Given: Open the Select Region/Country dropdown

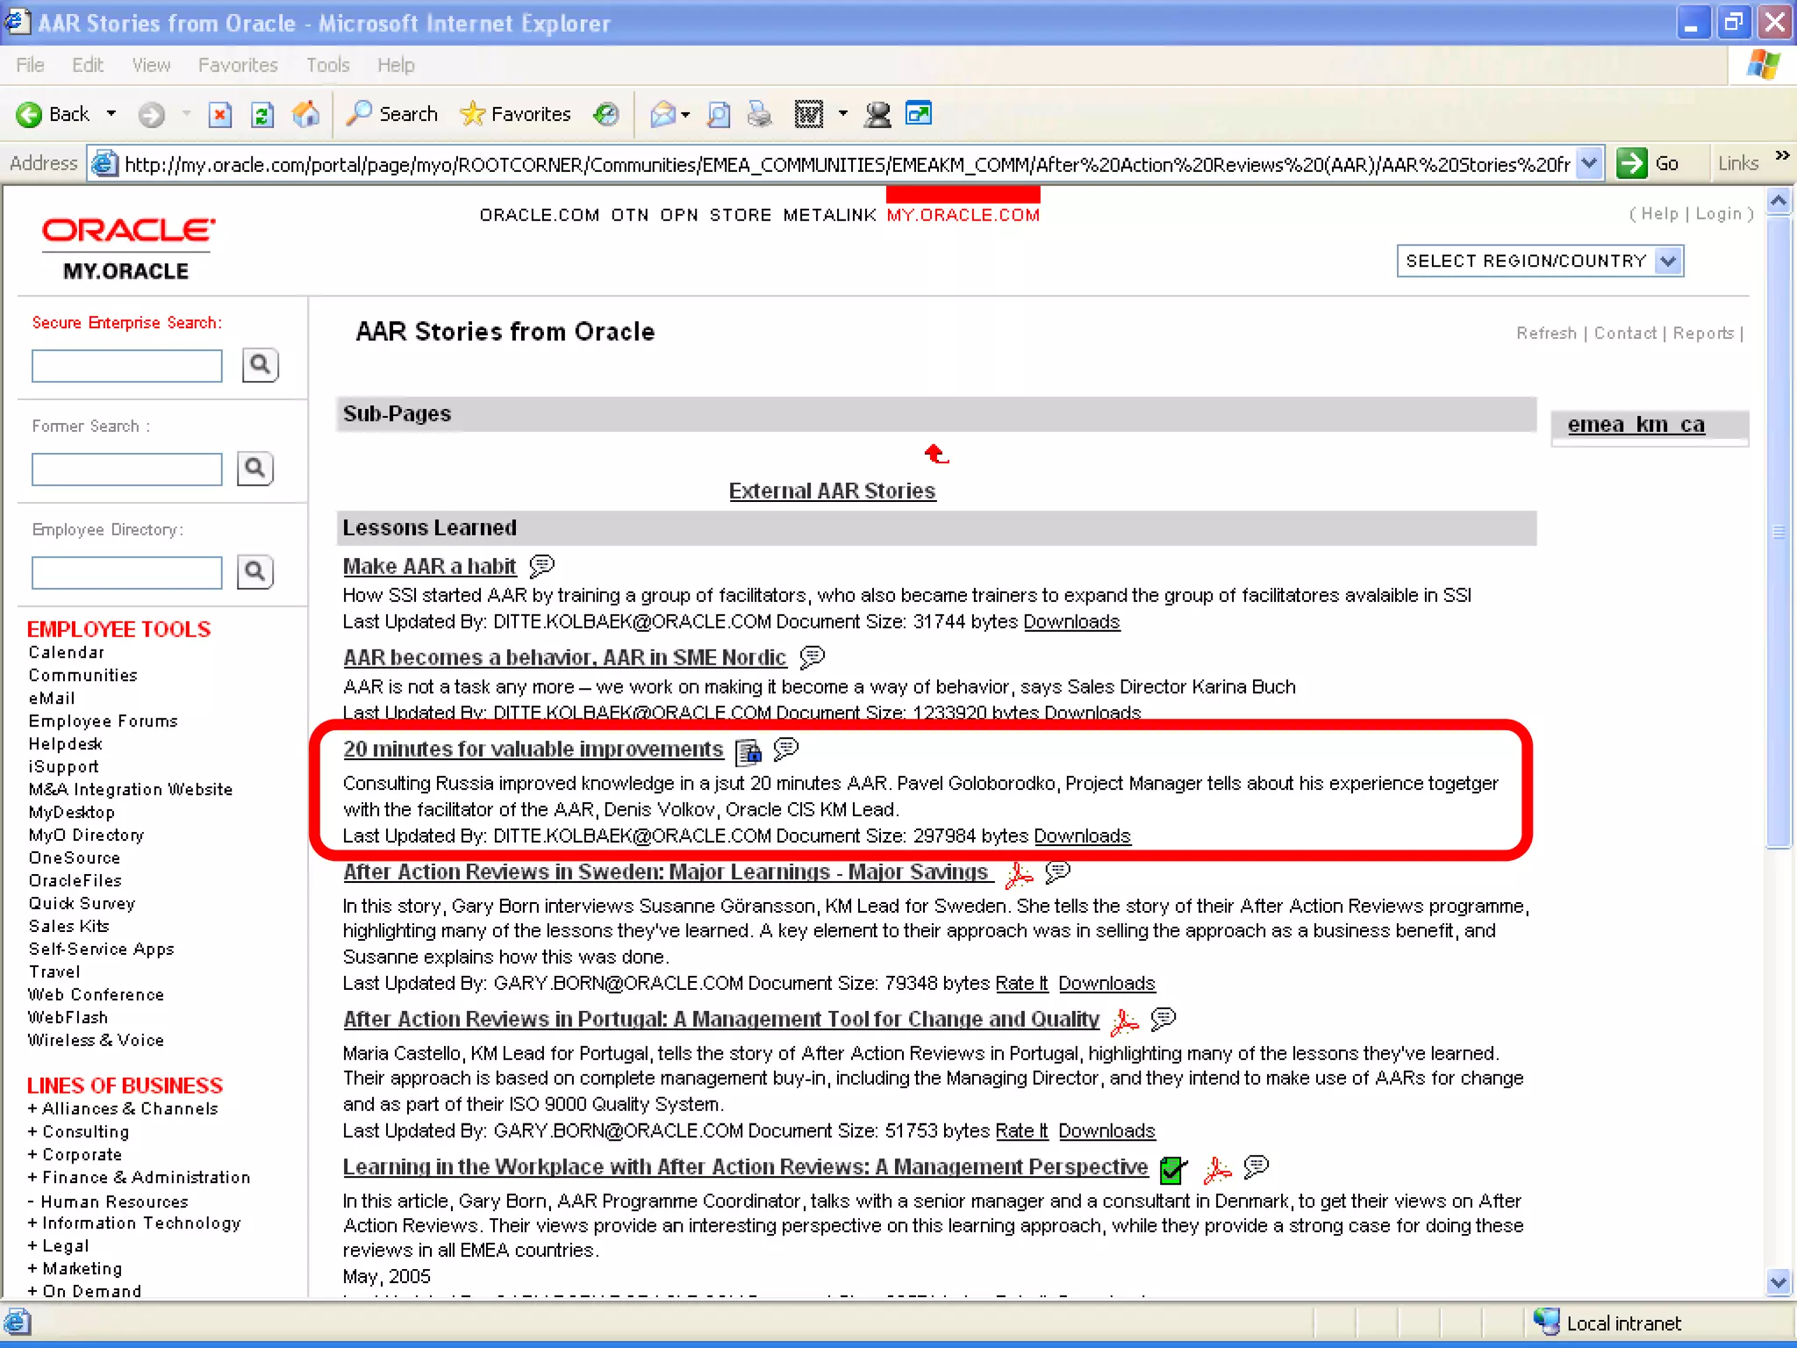Looking at the screenshot, I should pyautogui.click(x=1668, y=261).
